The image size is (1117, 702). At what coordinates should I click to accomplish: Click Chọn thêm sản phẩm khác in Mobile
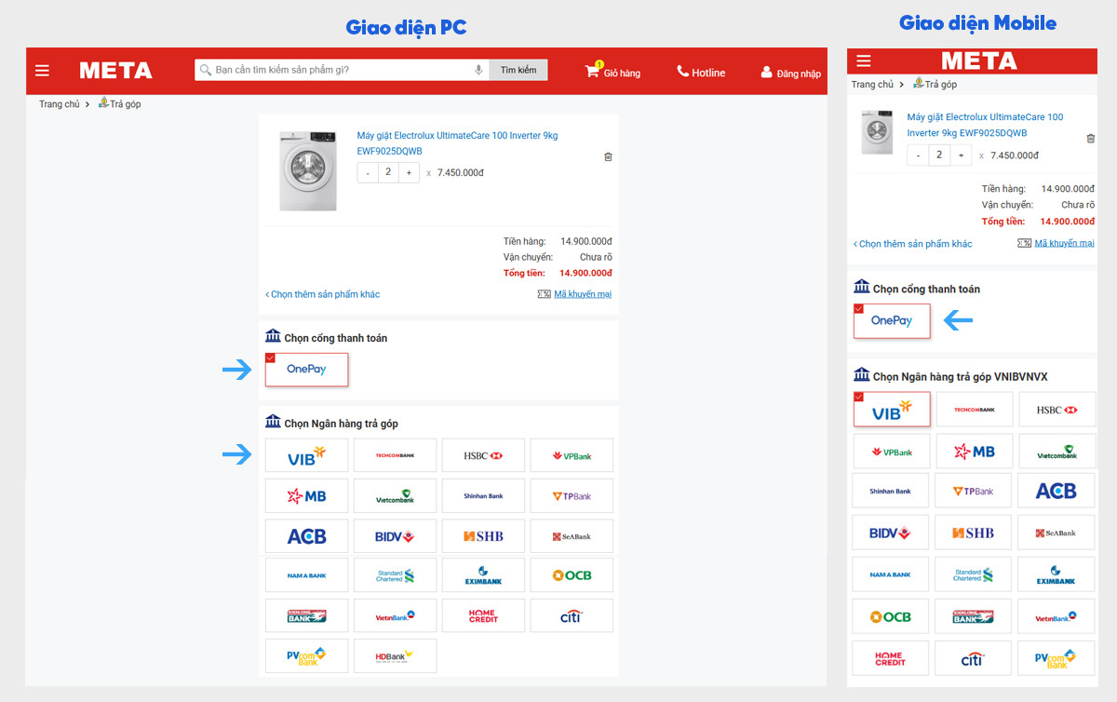[914, 244]
